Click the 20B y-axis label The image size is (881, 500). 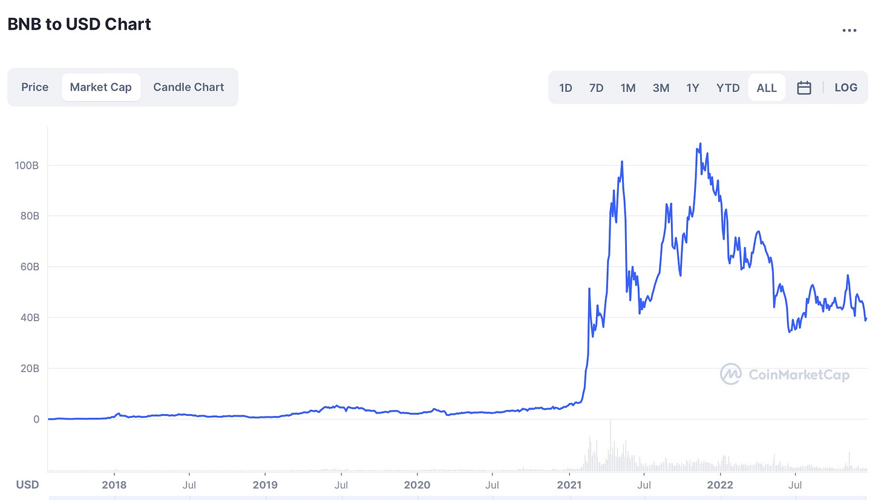coord(29,368)
